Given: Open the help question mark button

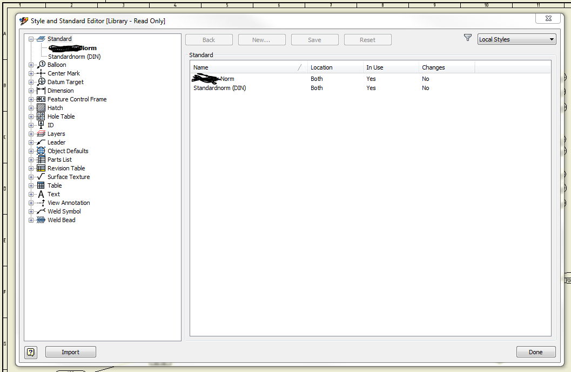Looking at the screenshot, I should 31,352.
